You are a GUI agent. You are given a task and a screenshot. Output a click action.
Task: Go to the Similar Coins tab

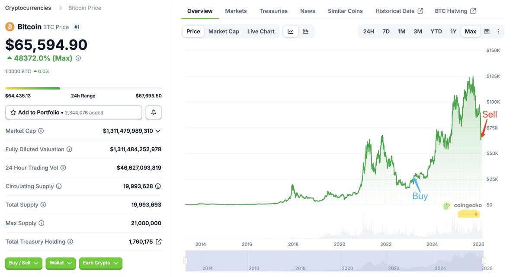345,11
